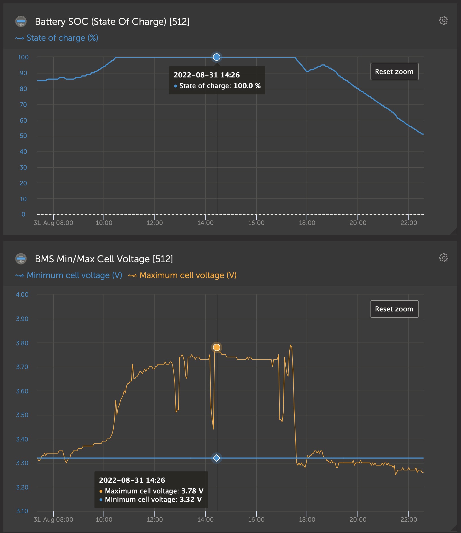Click the 4.00 label on the voltage axis
This screenshot has width=461, height=533.
tap(22, 294)
